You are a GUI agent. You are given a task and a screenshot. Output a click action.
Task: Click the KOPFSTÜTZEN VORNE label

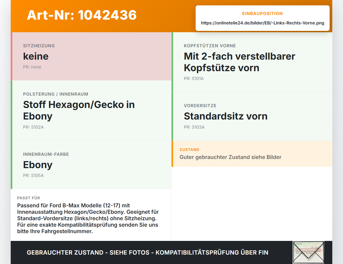210,46
